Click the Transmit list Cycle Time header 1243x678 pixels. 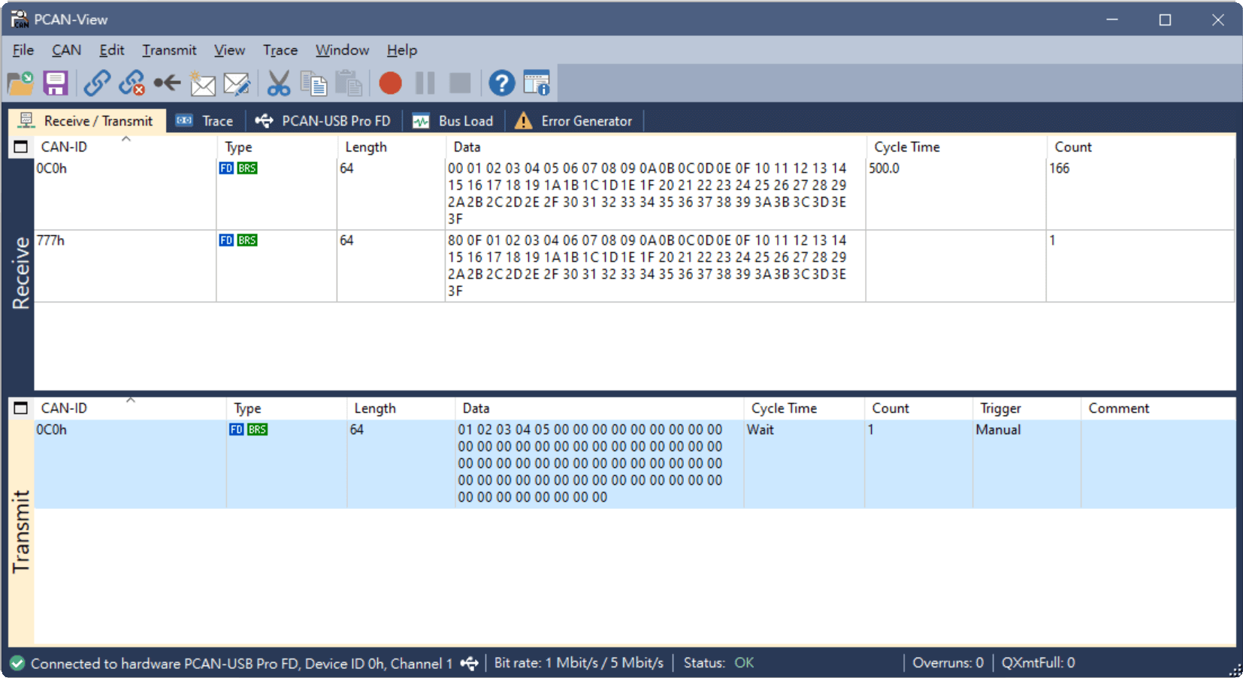(803, 408)
